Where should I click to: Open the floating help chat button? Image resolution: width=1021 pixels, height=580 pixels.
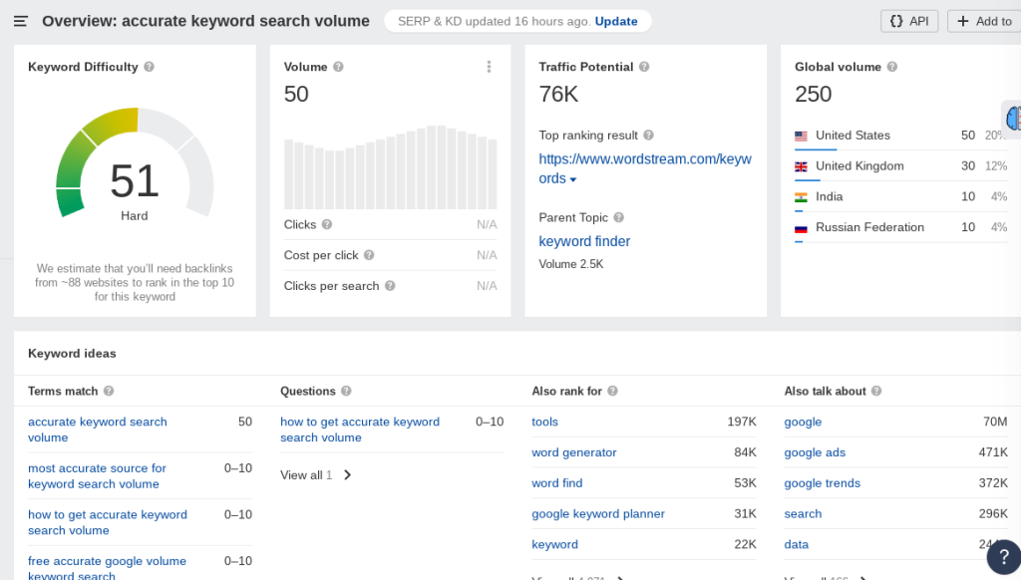(x=1003, y=557)
